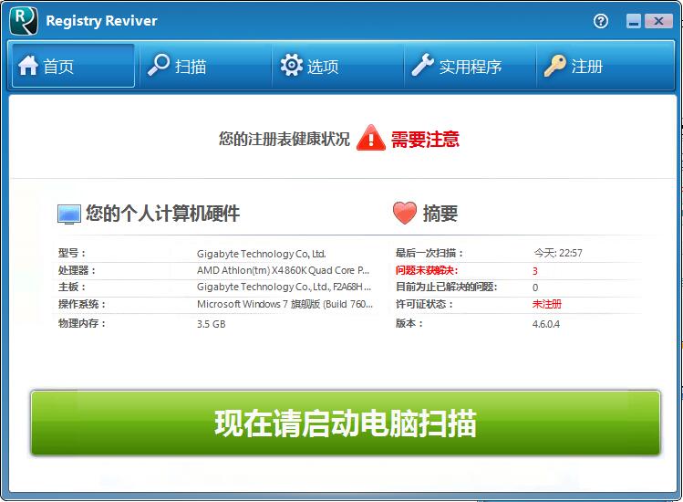Click the monitor icon beside 您的个人计算机硬件
The width and height of the screenshot is (683, 502).
coord(69,214)
